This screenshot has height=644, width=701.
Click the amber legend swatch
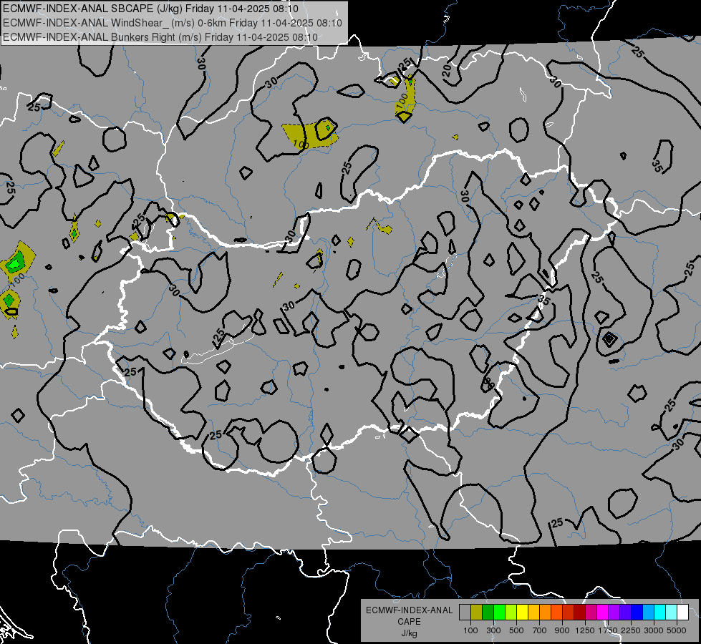pos(533,613)
